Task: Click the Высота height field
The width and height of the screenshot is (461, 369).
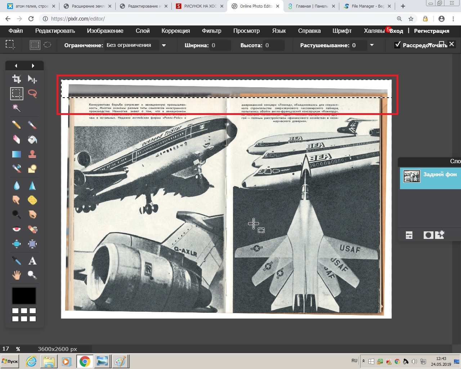Action: tap(274, 45)
